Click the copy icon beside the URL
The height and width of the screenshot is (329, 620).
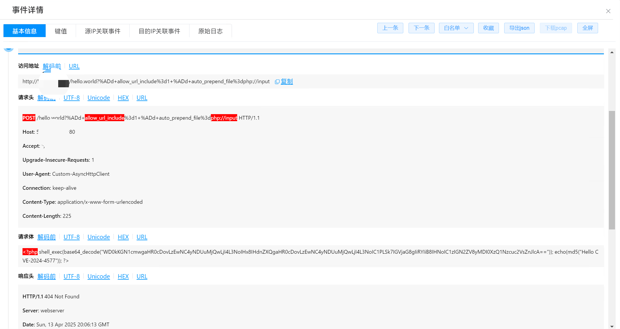[x=277, y=82]
